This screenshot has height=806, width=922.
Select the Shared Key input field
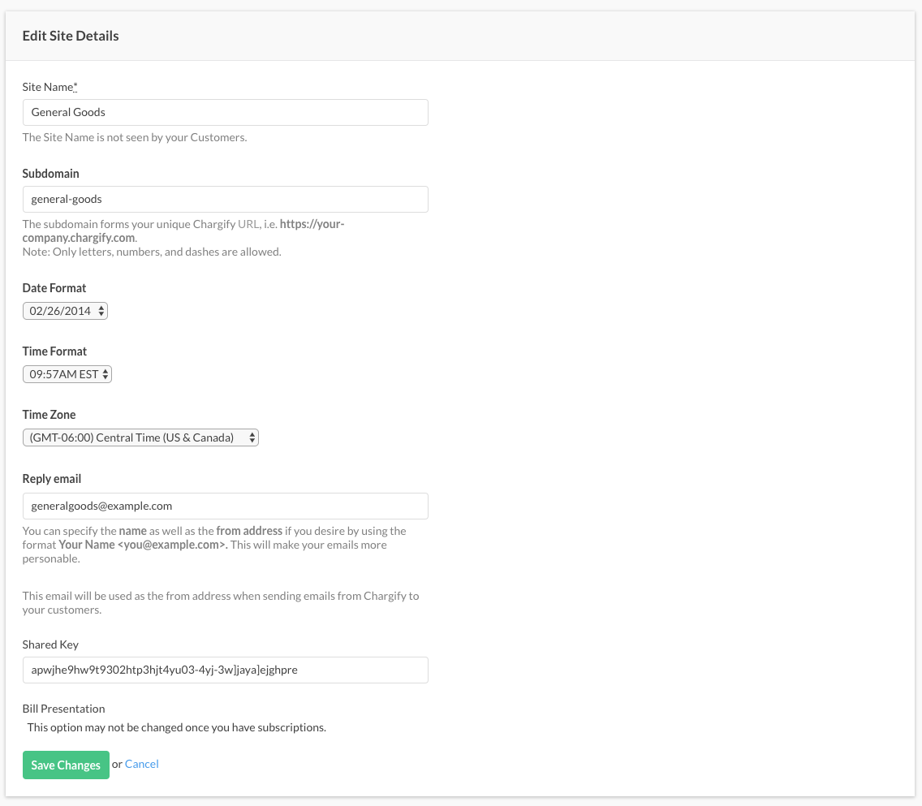pyautogui.click(x=225, y=670)
